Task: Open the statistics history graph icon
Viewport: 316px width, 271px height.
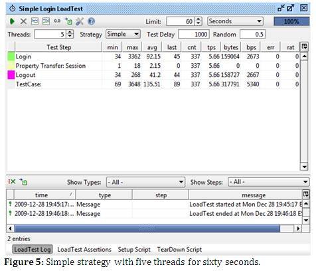Action: tap(46, 21)
